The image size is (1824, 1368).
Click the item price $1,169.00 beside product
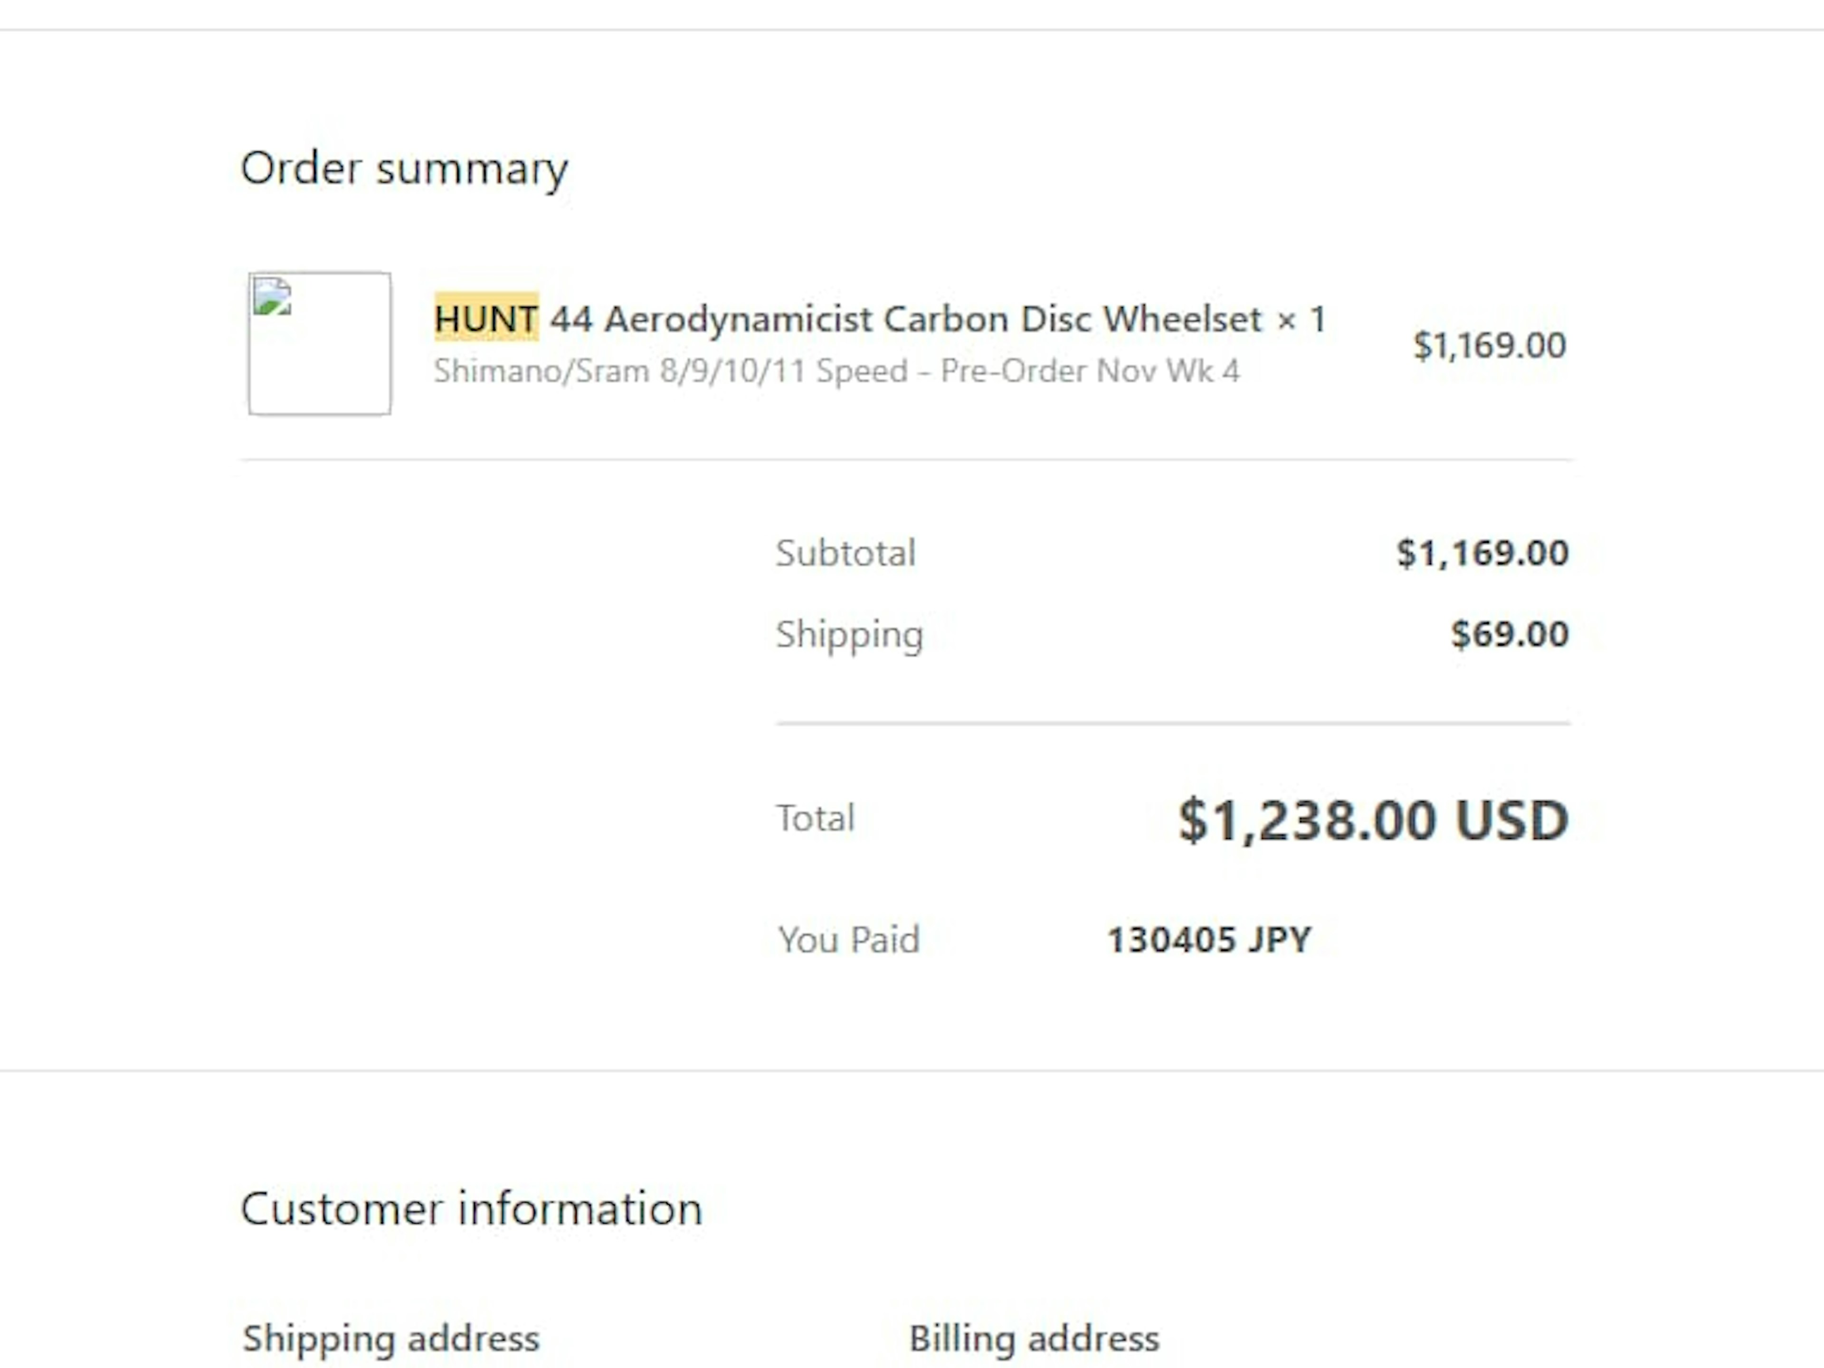tap(1489, 345)
